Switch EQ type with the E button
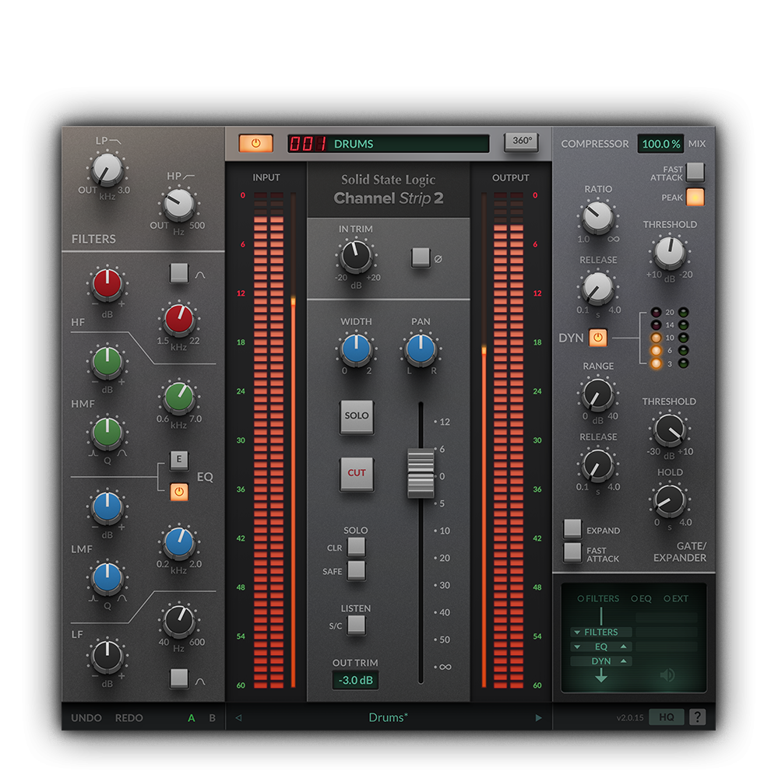 179,460
